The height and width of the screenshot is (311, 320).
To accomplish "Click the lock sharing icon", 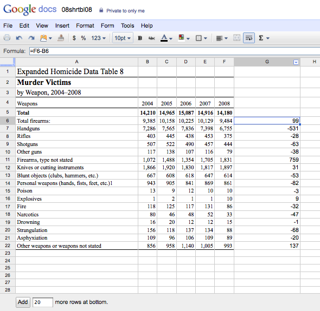I will pyautogui.click(x=101, y=10).
